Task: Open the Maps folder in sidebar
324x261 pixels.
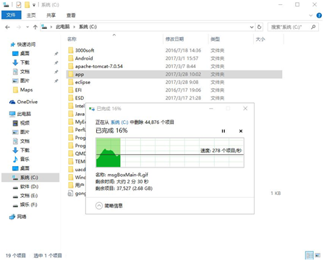Action: (x=26, y=90)
